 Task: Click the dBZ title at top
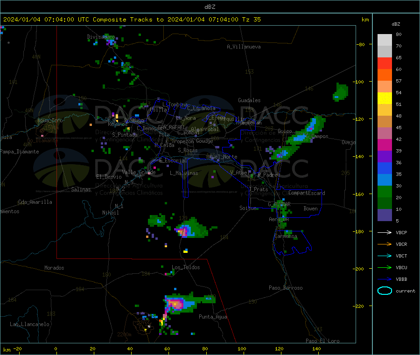coord(210,7)
